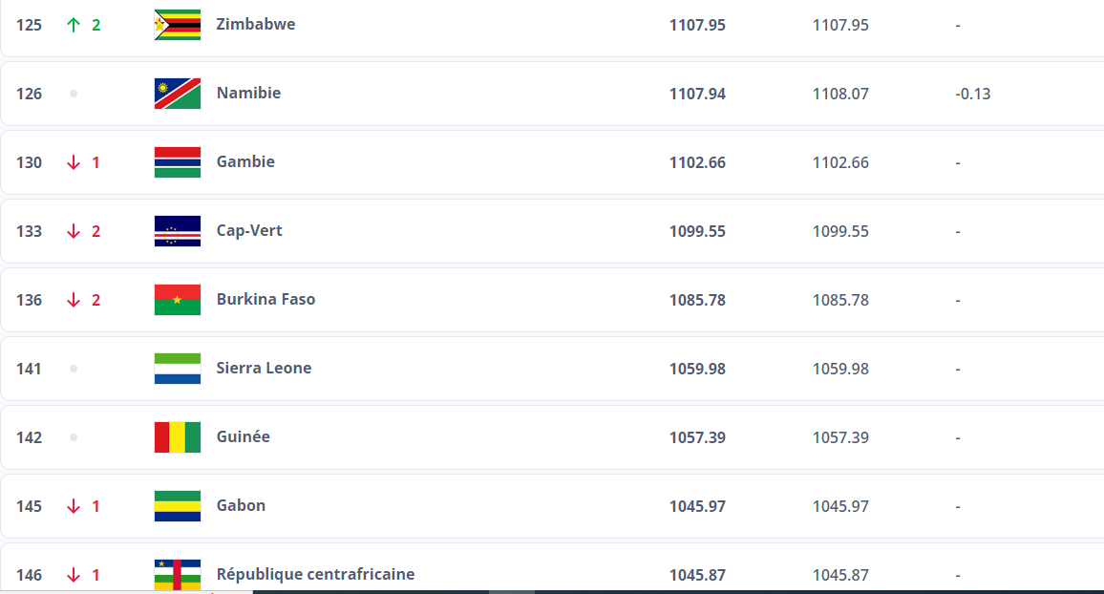The image size is (1104, 594).
Task: Open the Zimbabwe team link
Action: tap(256, 25)
